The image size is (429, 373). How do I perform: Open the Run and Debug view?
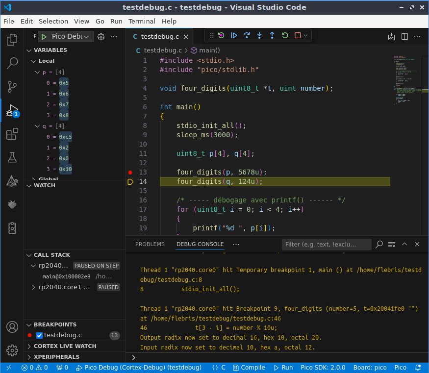coord(12,111)
